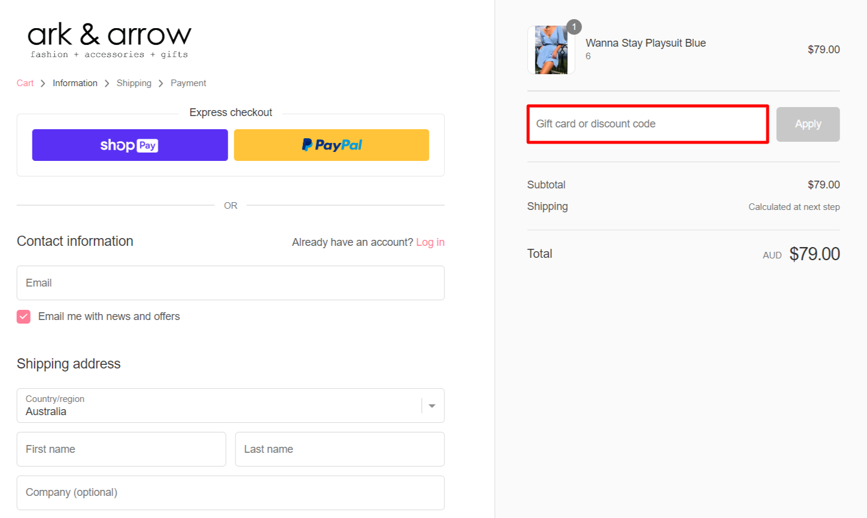867x518 pixels.
Task: Open the Country/region selector showing Australia
Action: (231, 406)
